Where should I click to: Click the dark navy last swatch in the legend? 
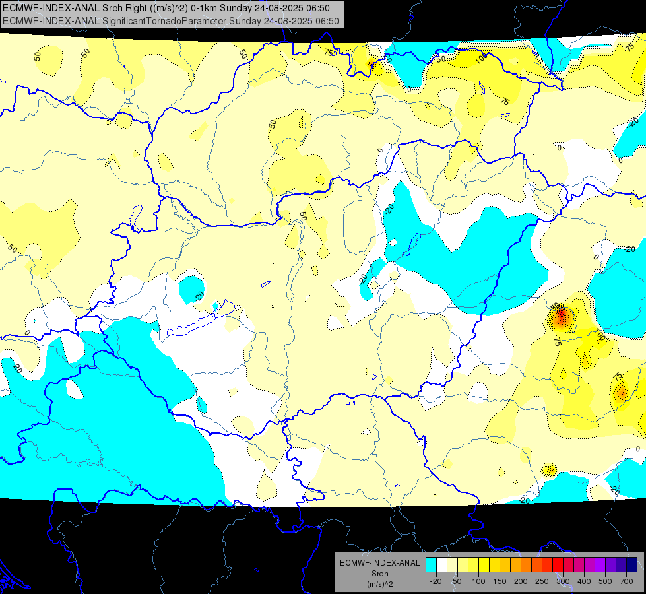click(632, 564)
